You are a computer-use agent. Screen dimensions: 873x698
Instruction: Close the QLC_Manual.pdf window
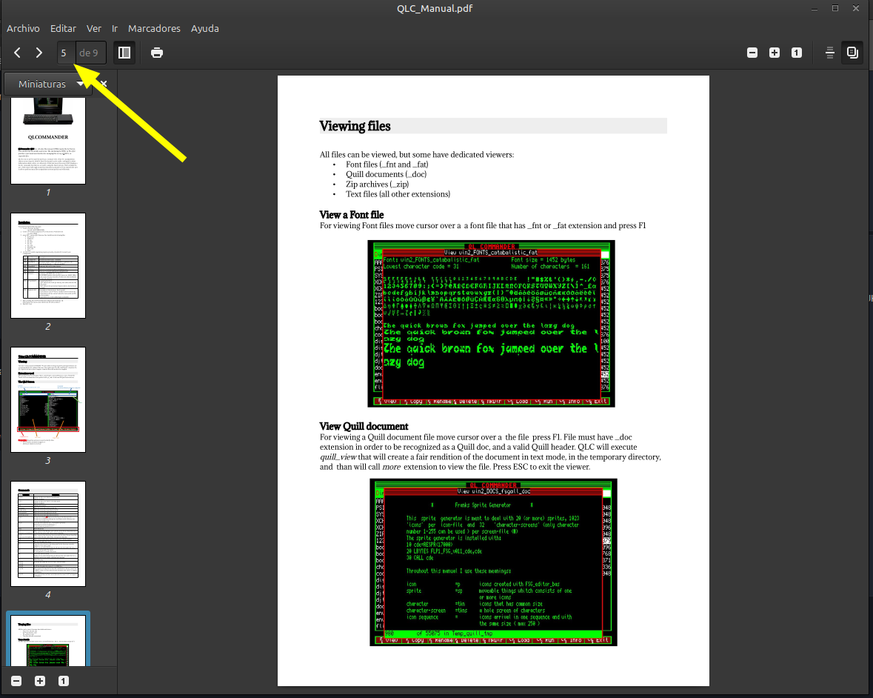tap(856, 8)
